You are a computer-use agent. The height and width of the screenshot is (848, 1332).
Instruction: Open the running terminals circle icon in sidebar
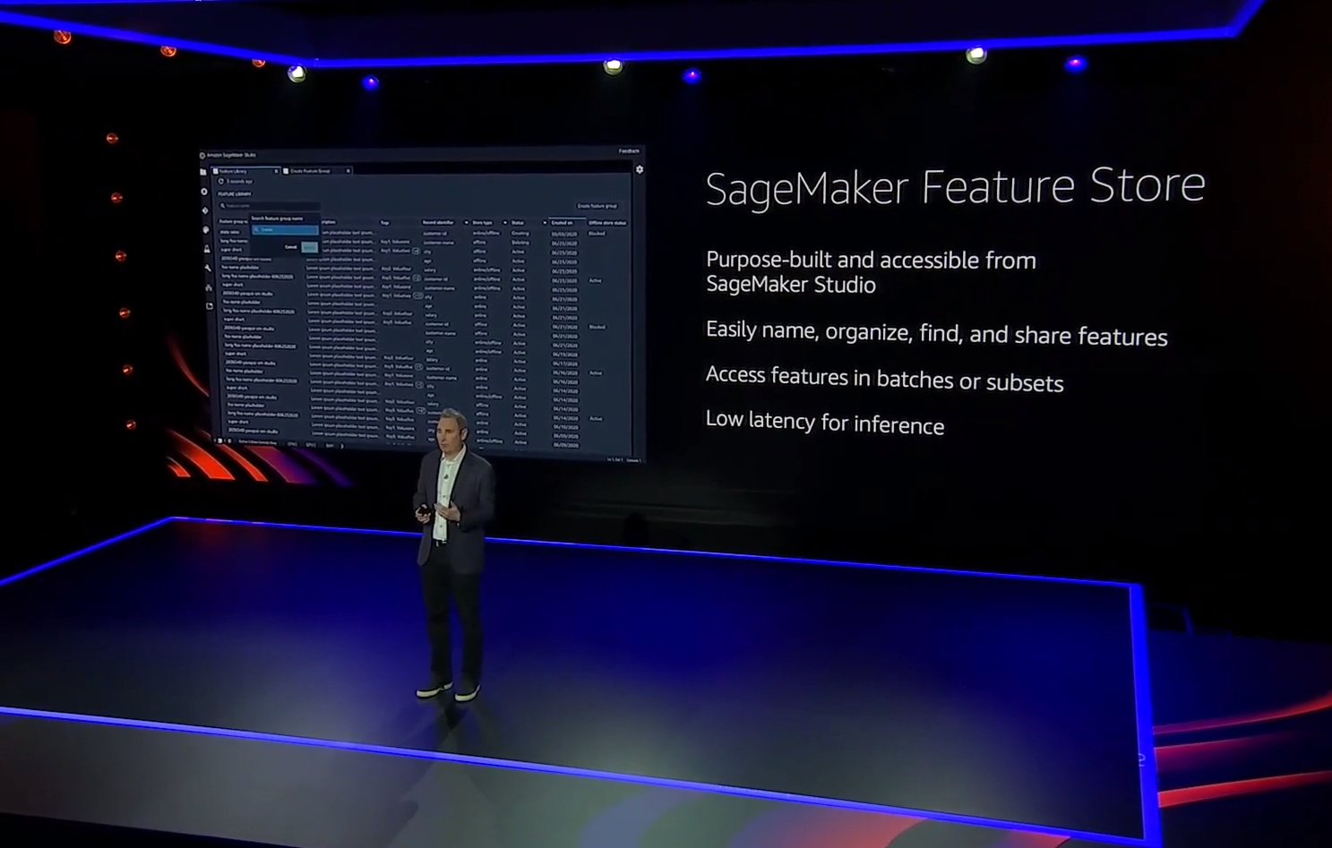tap(204, 192)
